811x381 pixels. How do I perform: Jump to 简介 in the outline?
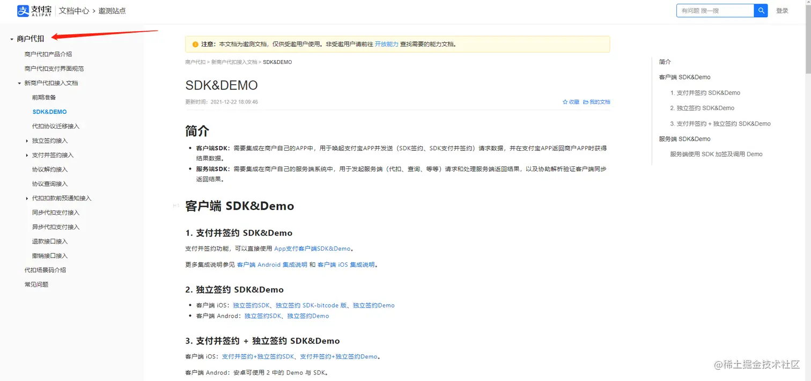tap(665, 62)
